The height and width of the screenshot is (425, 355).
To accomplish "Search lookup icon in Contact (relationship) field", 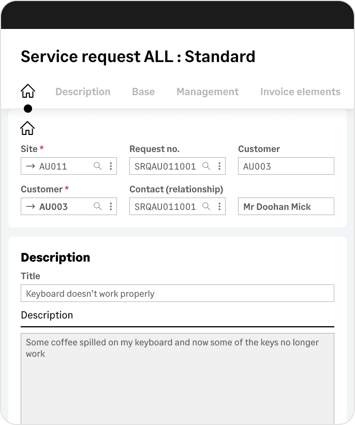I will pyautogui.click(x=206, y=206).
